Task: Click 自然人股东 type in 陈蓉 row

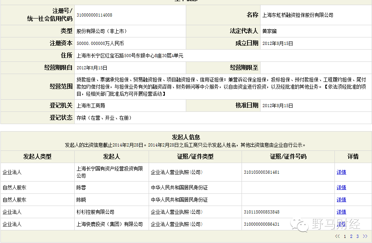Action: click(x=14, y=188)
